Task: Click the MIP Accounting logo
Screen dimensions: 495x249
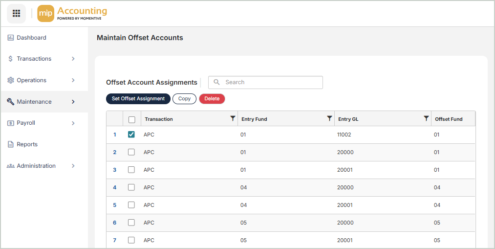Action: point(72,14)
